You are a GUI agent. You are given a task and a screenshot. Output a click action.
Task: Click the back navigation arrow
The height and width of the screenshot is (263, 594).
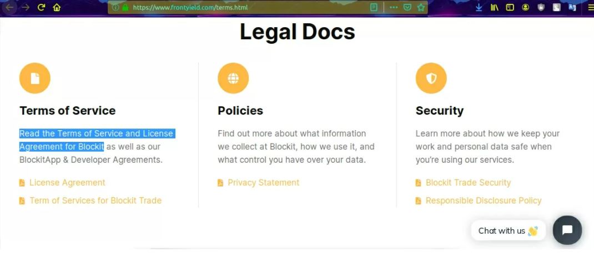point(10,8)
